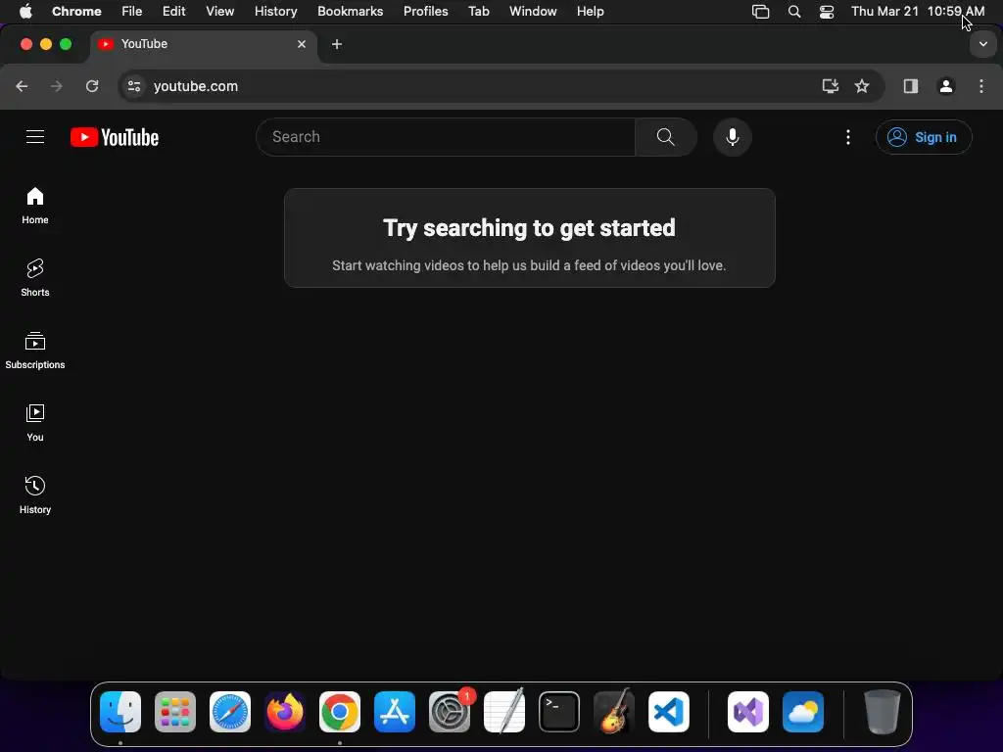Image resolution: width=1003 pixels, height=752 pixels.
Task: Open YouTube settings three-dot menu
Action: click(848, 137)
